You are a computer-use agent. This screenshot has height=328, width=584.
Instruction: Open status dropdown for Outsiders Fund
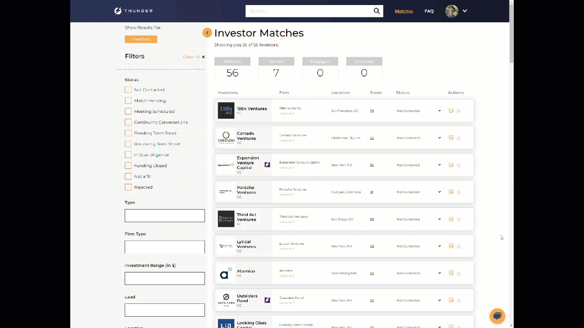click(419, 300)
